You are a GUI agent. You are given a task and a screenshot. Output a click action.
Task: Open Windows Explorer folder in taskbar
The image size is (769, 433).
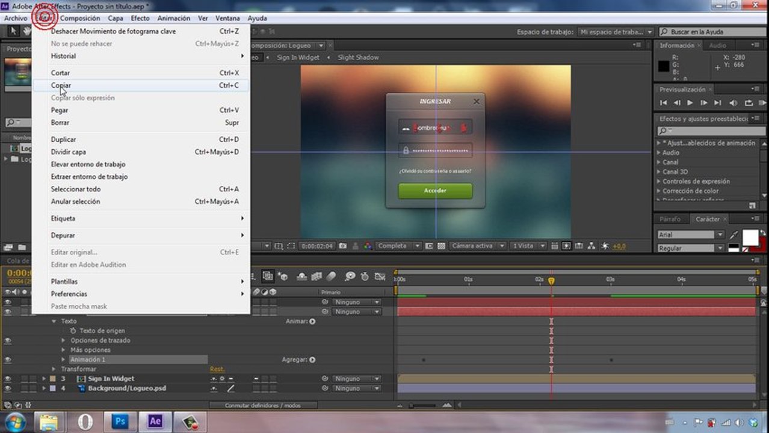(x=49, y=422)
